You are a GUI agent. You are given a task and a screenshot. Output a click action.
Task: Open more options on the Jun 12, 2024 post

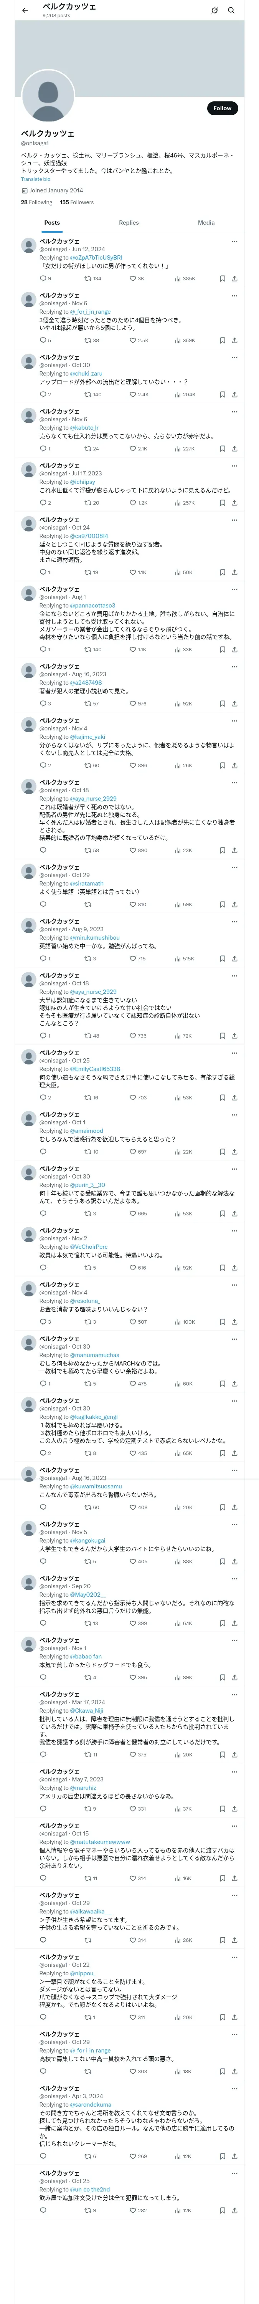(x=235, y=242)
